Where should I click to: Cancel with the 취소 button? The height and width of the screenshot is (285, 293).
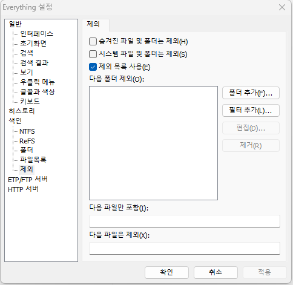click(216, 272)
